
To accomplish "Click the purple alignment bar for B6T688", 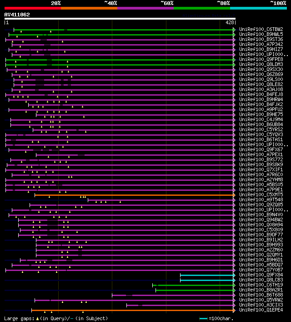I will tap(172, 295).
